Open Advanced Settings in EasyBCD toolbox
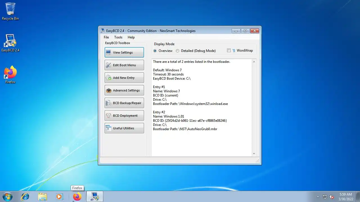This screenshot has height=202, width=360. (124, 90)
